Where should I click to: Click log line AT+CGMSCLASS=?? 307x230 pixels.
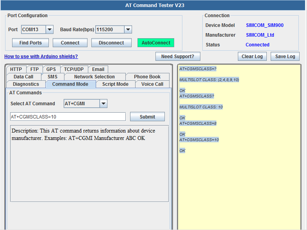click(x=198, y=69)
